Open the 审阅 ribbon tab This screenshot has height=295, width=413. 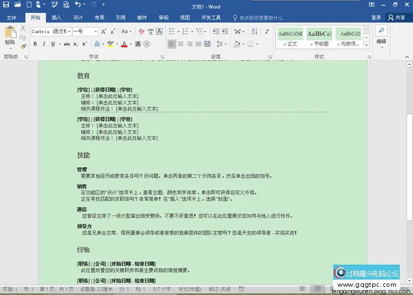pos(164,18)
